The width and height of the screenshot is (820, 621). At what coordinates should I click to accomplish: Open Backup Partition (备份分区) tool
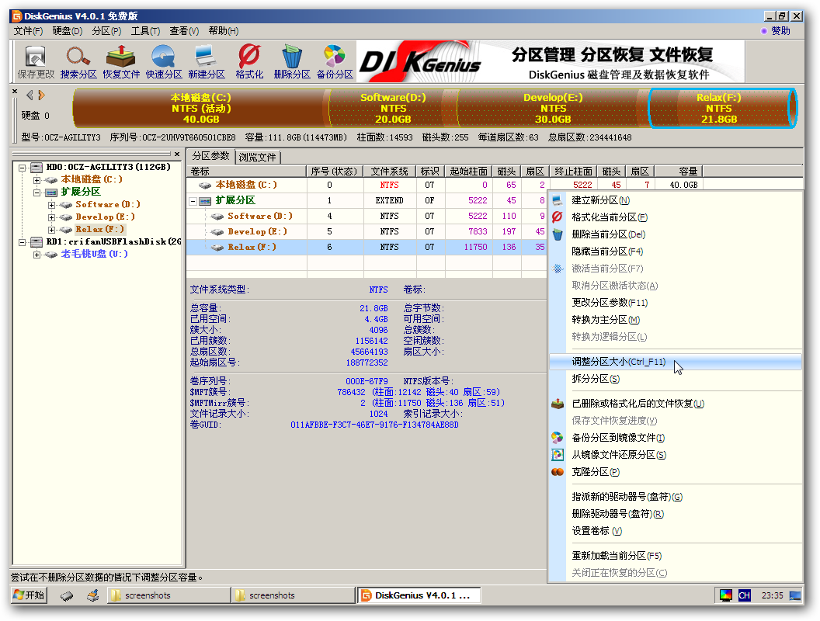click(x=335, y=61)
